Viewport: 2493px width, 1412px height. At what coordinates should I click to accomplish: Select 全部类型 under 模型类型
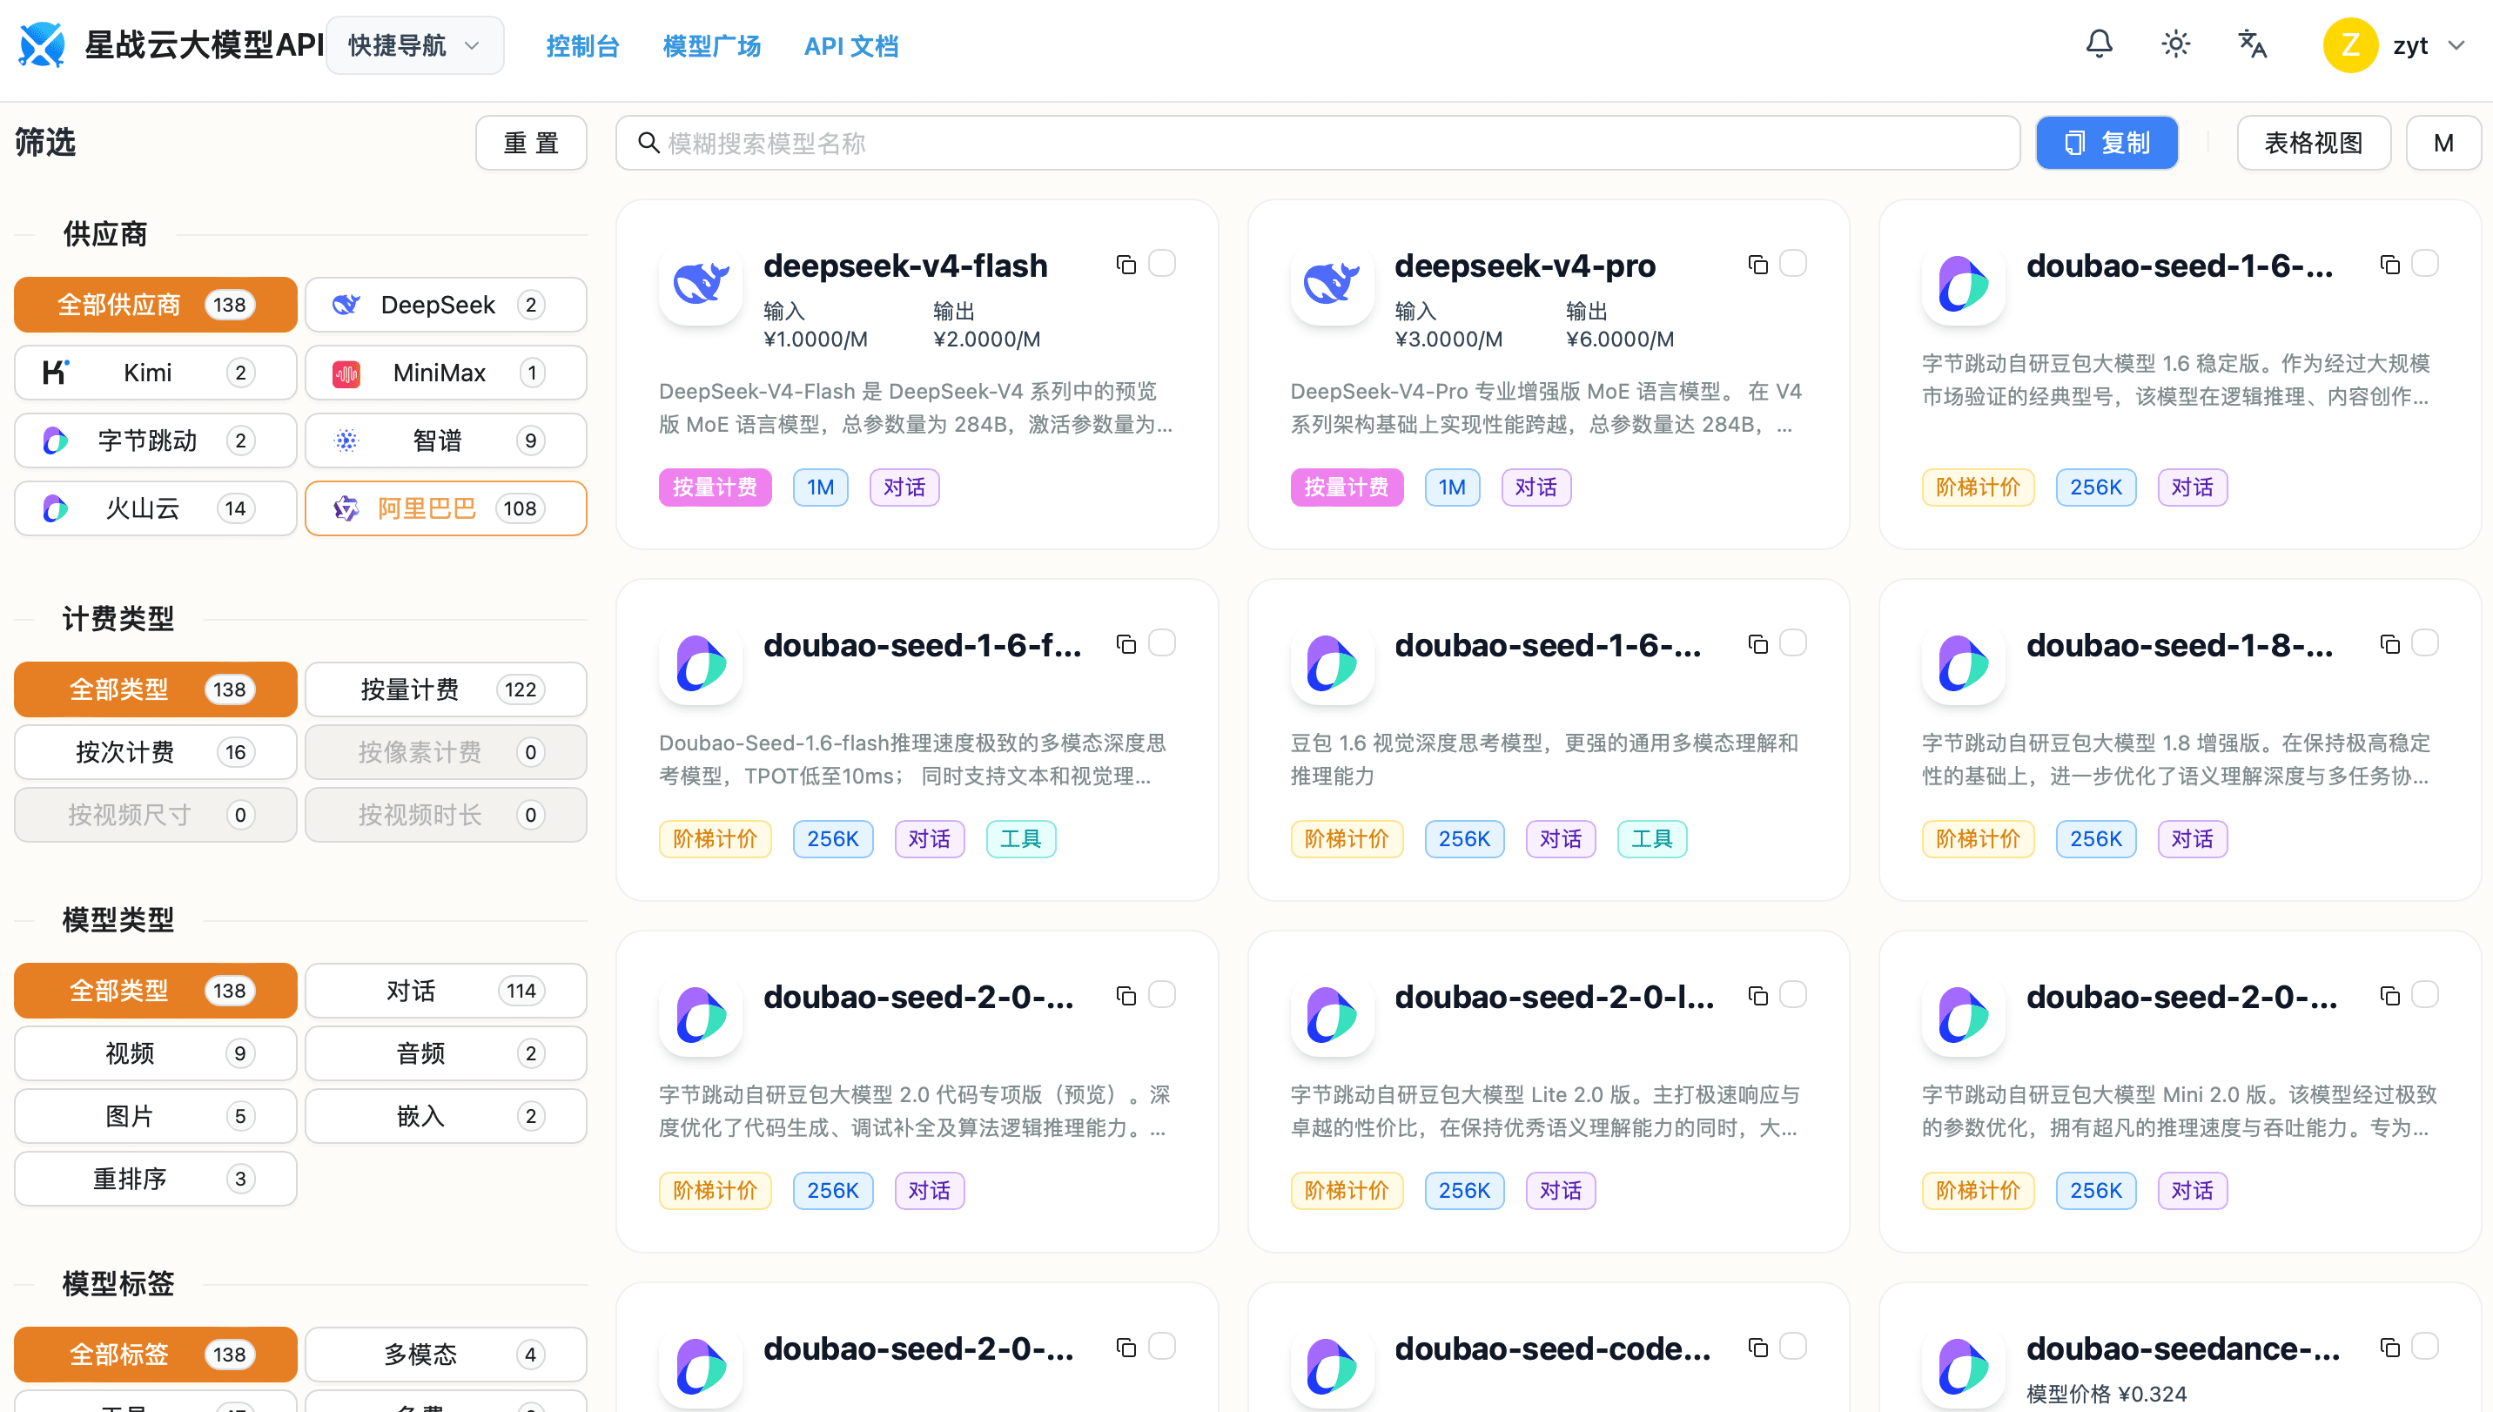pos(155,990)
